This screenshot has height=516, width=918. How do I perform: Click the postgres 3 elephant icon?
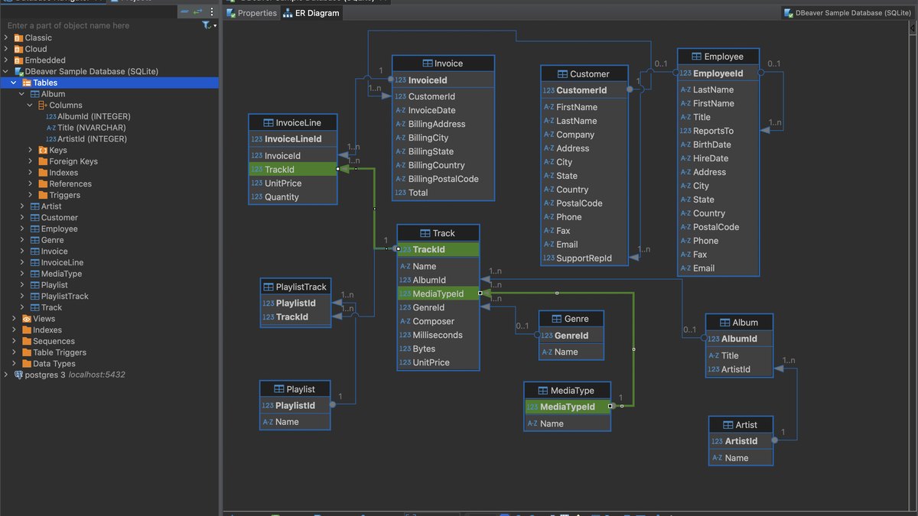(x=18, y=375)
